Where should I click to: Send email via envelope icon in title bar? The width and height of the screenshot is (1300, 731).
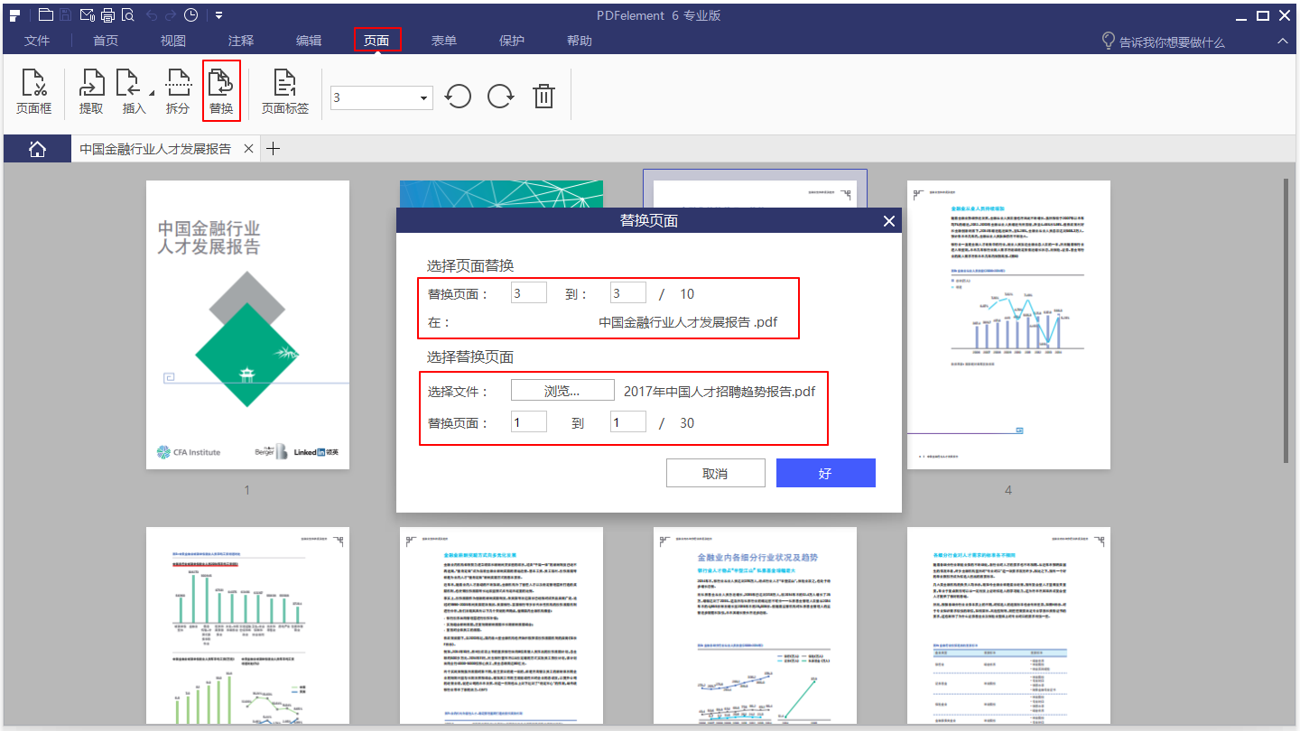coord(87,15)
